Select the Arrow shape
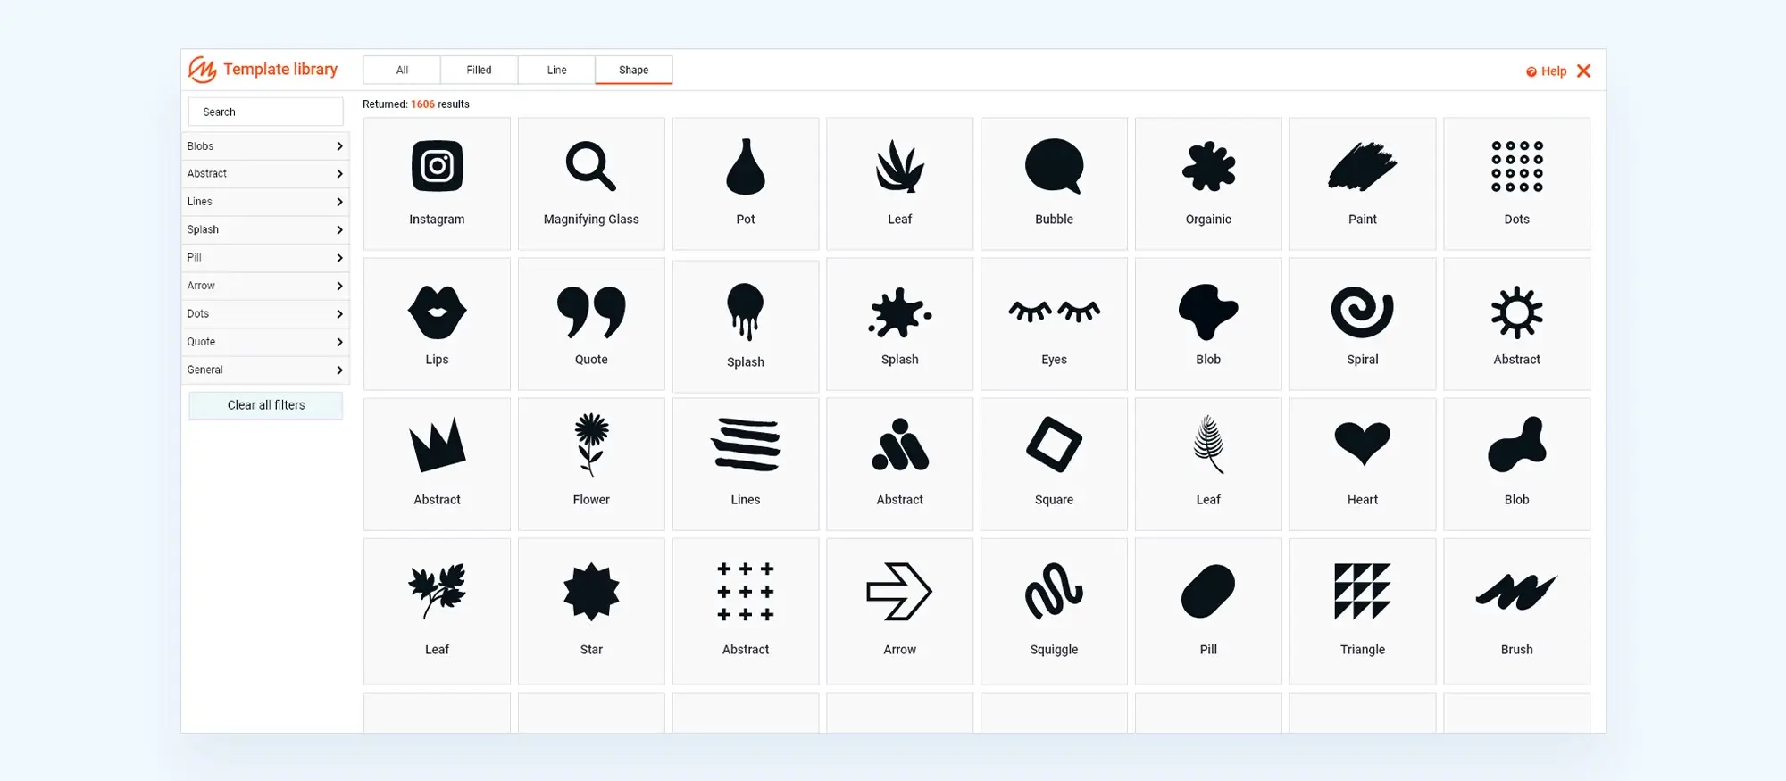This screenshot has width=1786, height=781. click(899, 611)
